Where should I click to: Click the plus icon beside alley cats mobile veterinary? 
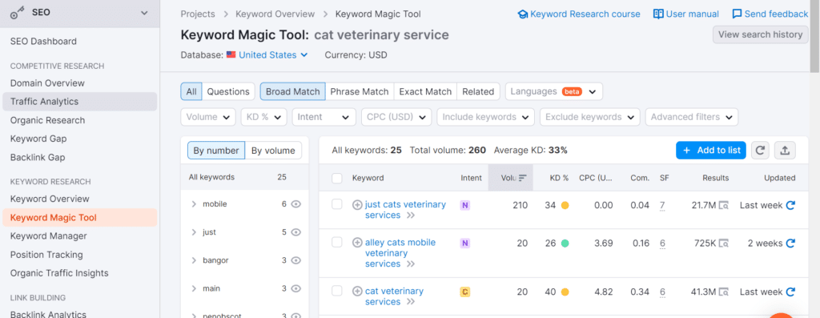[x=357, y=242]
